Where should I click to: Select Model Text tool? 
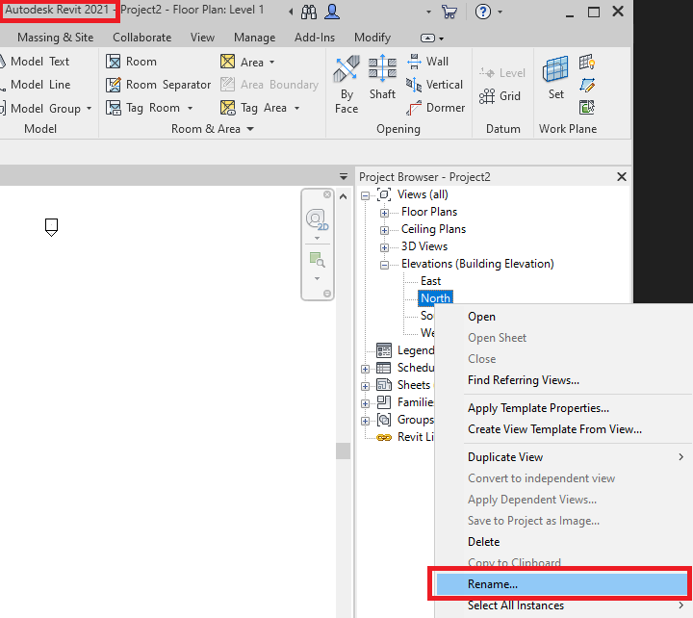tap(39, 62)
